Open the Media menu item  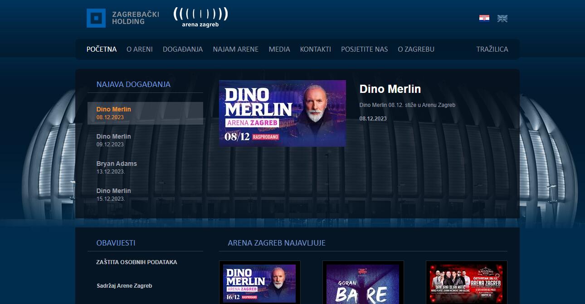(x=279, y=49)
